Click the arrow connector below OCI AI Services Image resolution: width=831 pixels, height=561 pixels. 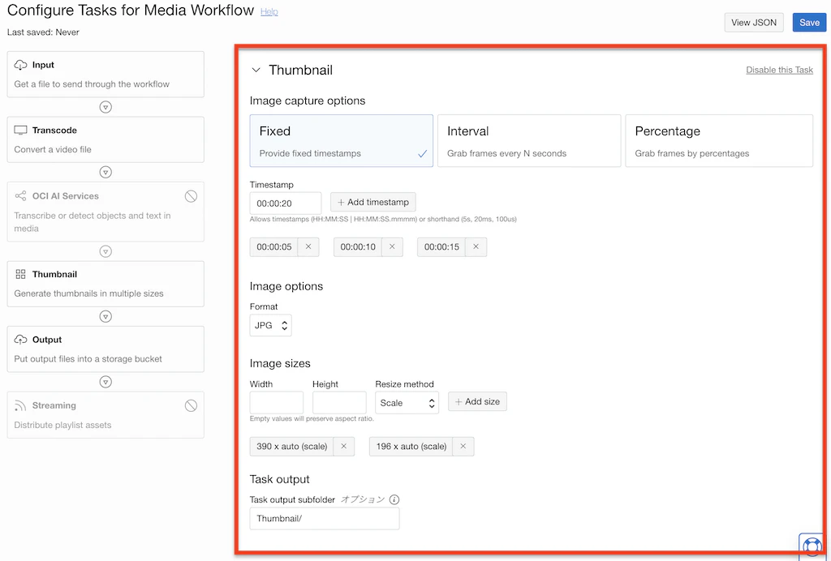click(x=105, y=251)
